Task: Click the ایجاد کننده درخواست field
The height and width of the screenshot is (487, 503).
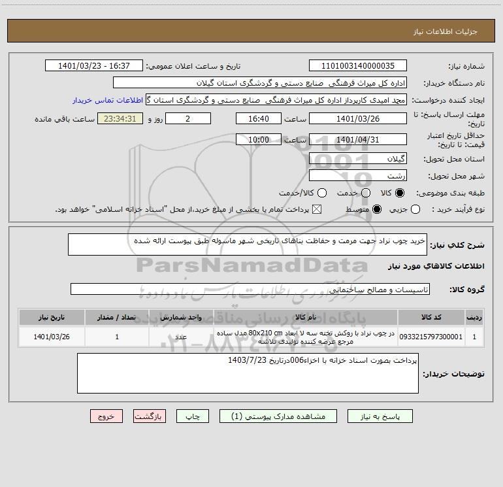Action: [276, 100]
